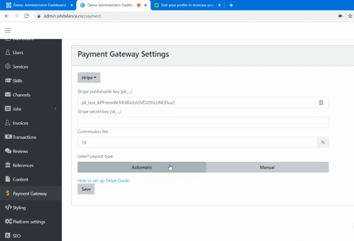Click the Payment Gateway Settings heading
This screenshot has height=241, width=354.
pyautogui.click(x=123, y=54)
